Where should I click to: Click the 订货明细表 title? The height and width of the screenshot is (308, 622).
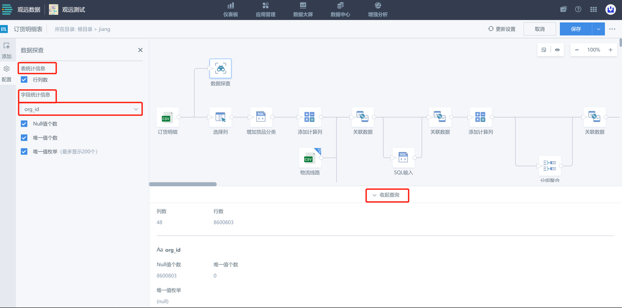[x=28, y=29]
